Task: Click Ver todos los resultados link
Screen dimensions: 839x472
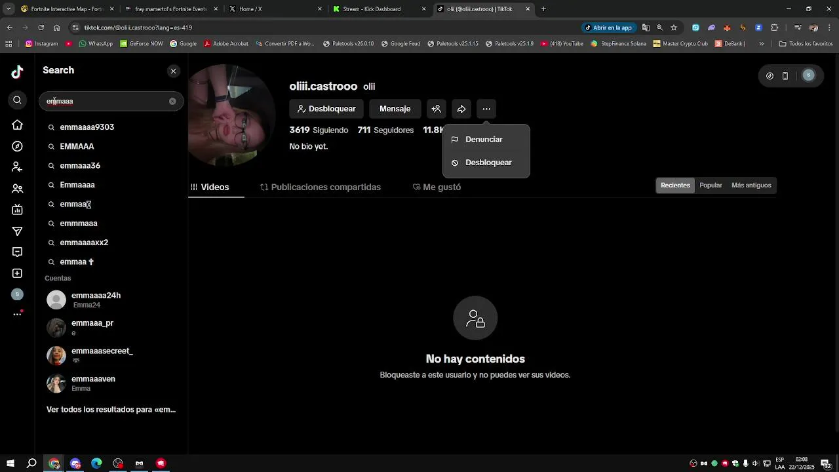Action: click(111, 410)
